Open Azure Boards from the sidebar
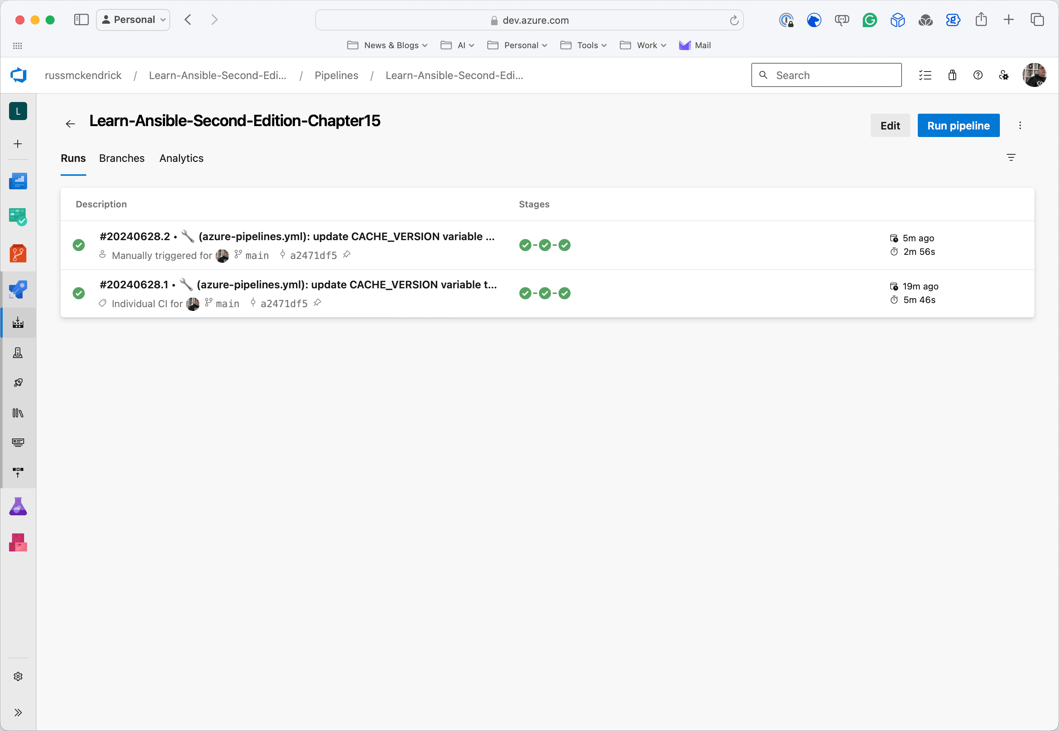The image size is (1059, 731). tap(18, 217)
